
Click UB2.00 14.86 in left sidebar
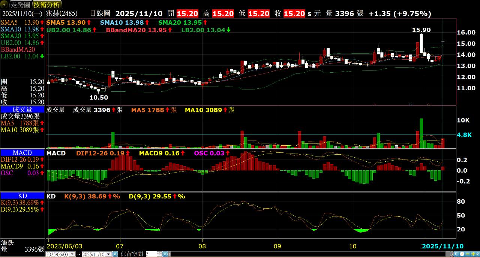pos(22,43)
